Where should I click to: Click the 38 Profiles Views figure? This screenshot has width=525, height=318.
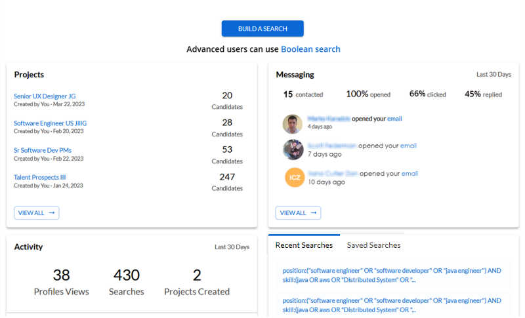click(x=61, y=283)
